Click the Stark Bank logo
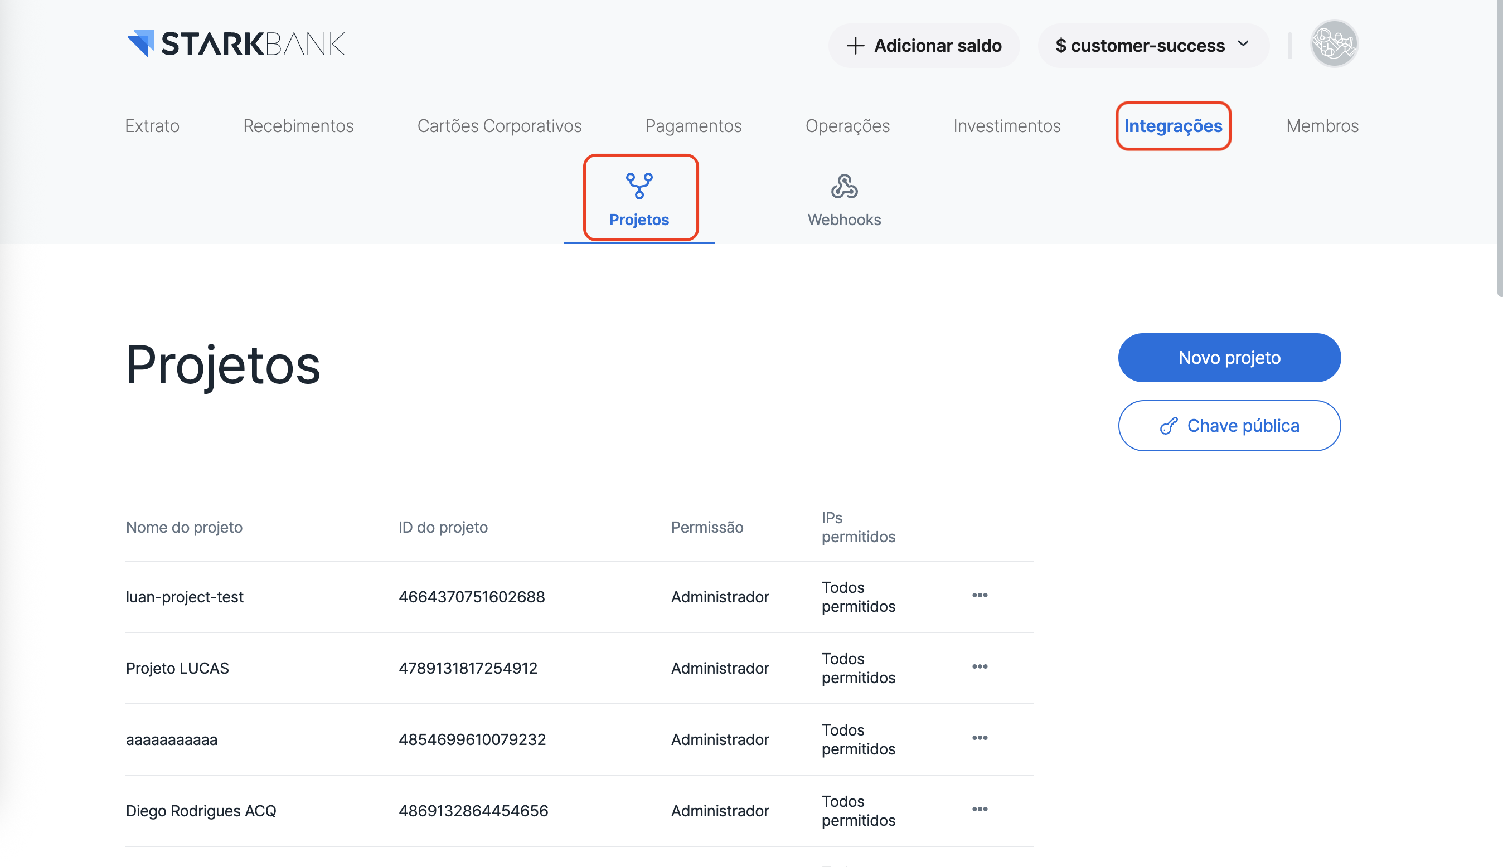 [236, 44]
